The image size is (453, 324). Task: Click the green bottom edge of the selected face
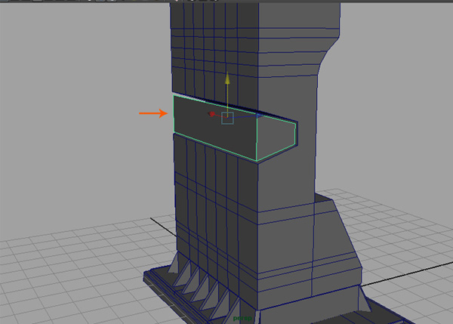[x=215, y=147]
